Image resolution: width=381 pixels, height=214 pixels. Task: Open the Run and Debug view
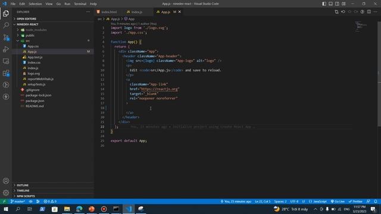click(x=6, y=49)
